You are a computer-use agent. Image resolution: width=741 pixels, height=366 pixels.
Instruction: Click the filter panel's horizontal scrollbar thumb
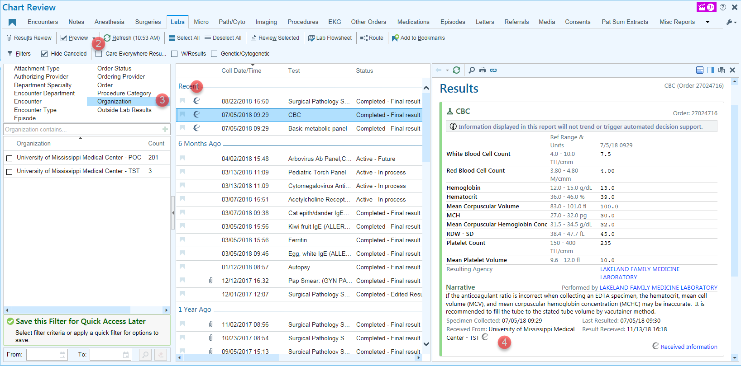pos(70,310)
